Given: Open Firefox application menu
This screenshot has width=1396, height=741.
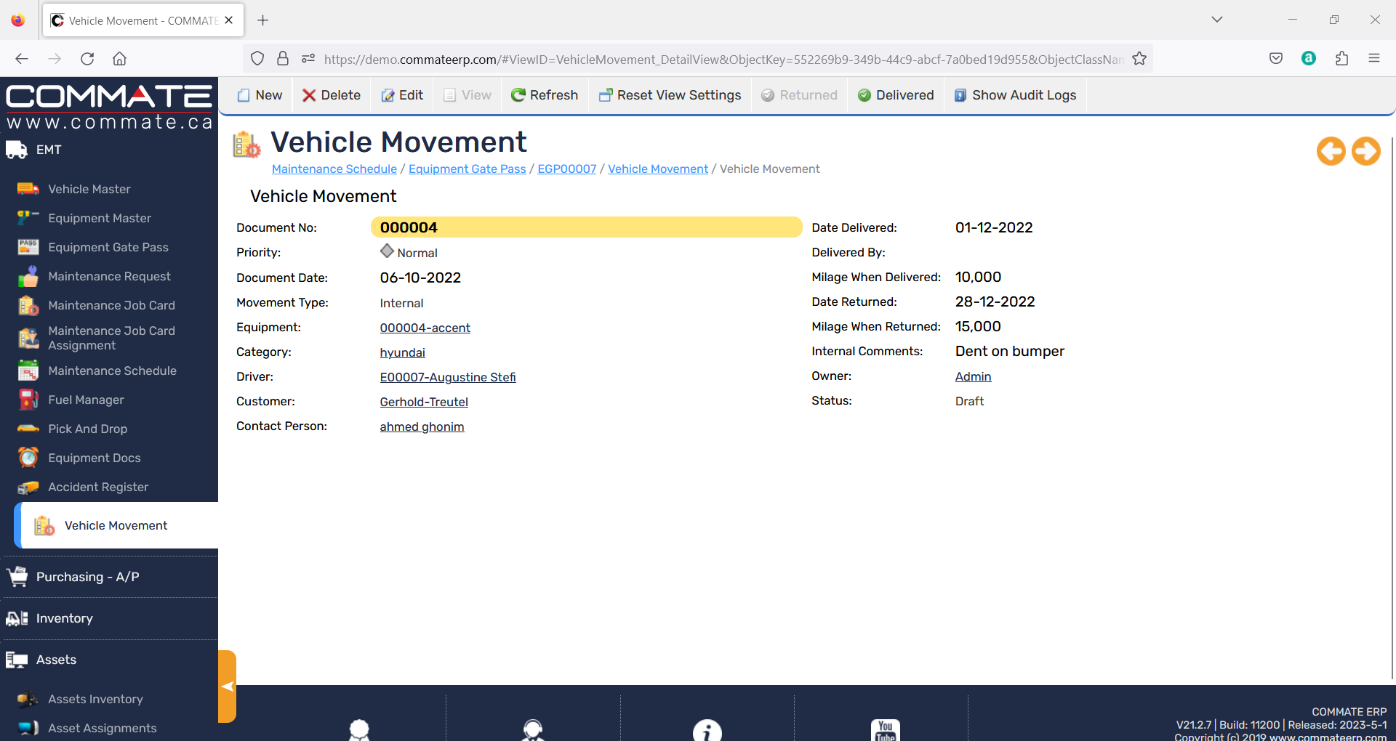Looking at the screenshot, I should pos(1374,59).
